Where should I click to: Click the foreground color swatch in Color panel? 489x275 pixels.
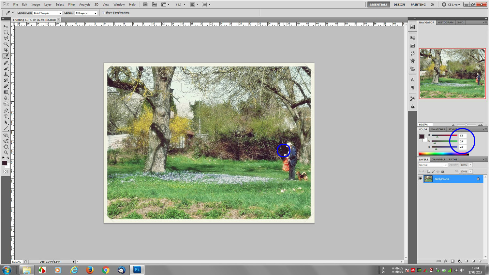pyautogui.click(x=422, y=137)
